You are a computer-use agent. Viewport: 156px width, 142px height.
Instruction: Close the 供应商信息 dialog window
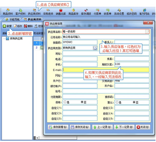[x=148, y=23]
